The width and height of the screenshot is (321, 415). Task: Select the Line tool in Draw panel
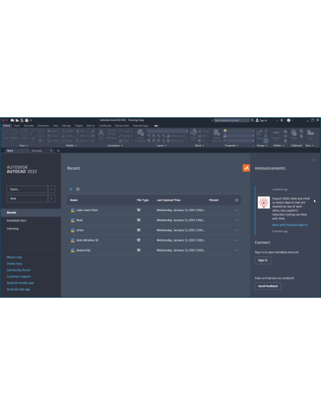tap(5, 134)
